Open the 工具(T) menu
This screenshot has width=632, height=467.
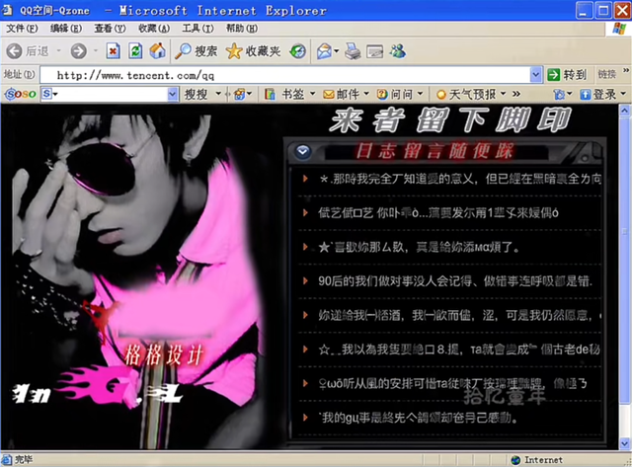pos(197,29)
